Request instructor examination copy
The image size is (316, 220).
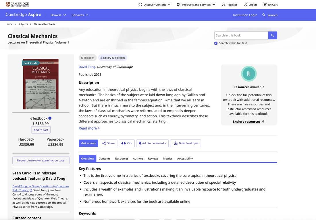pos(41,160)
